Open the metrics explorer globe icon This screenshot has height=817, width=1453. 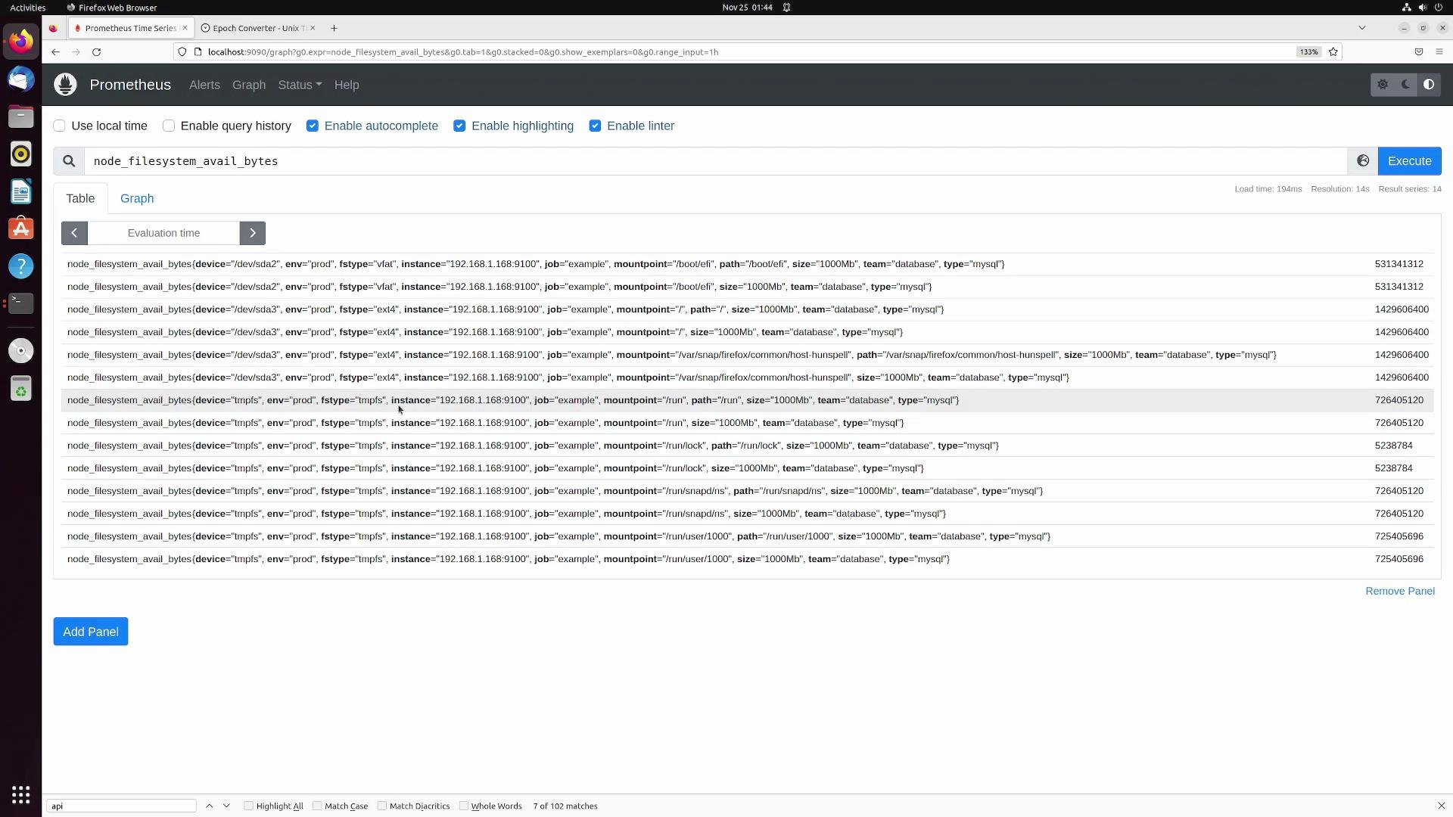pos(1362,161)
